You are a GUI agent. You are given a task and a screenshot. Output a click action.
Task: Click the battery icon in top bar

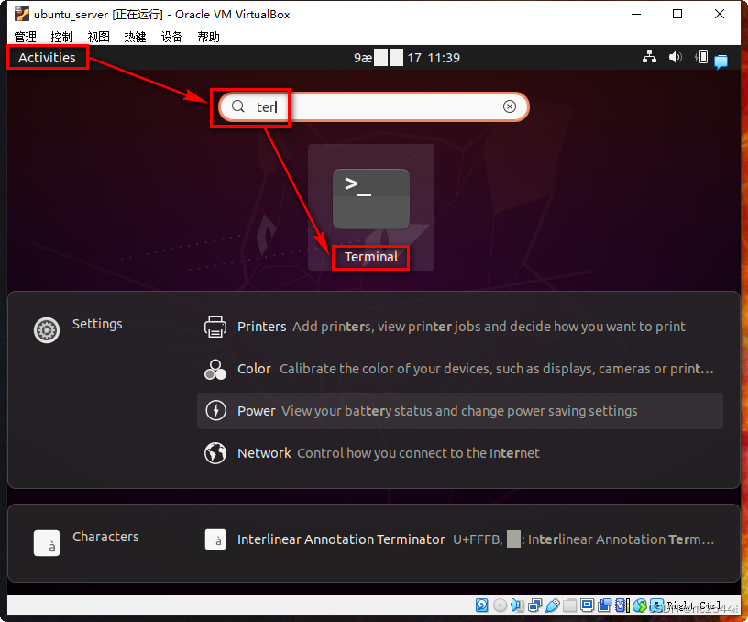click(x=702, y=57)
